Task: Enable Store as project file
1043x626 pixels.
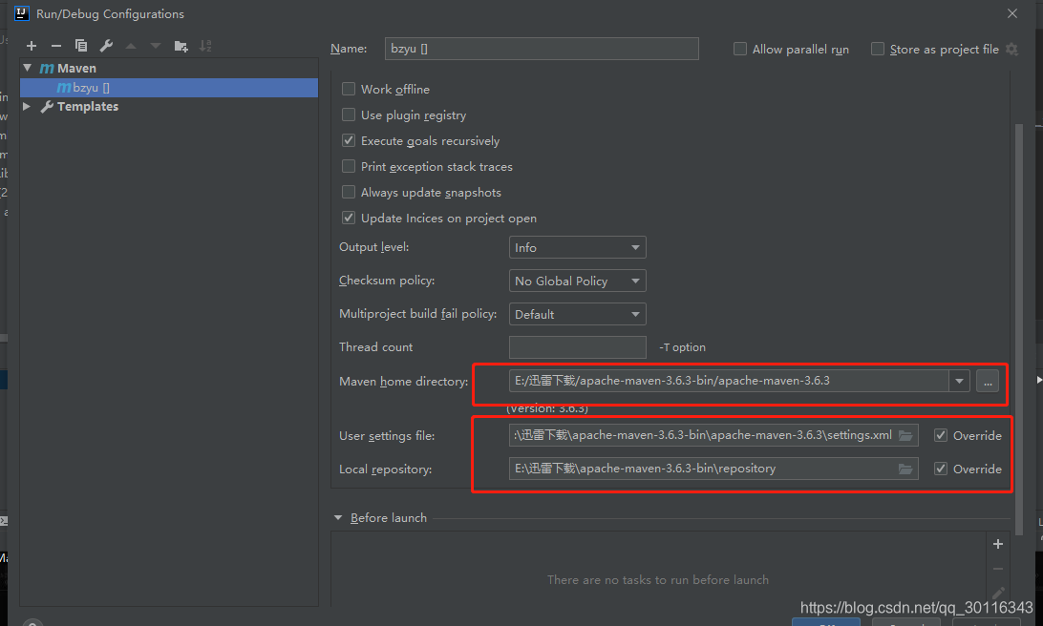Action: tap(878, 50)
